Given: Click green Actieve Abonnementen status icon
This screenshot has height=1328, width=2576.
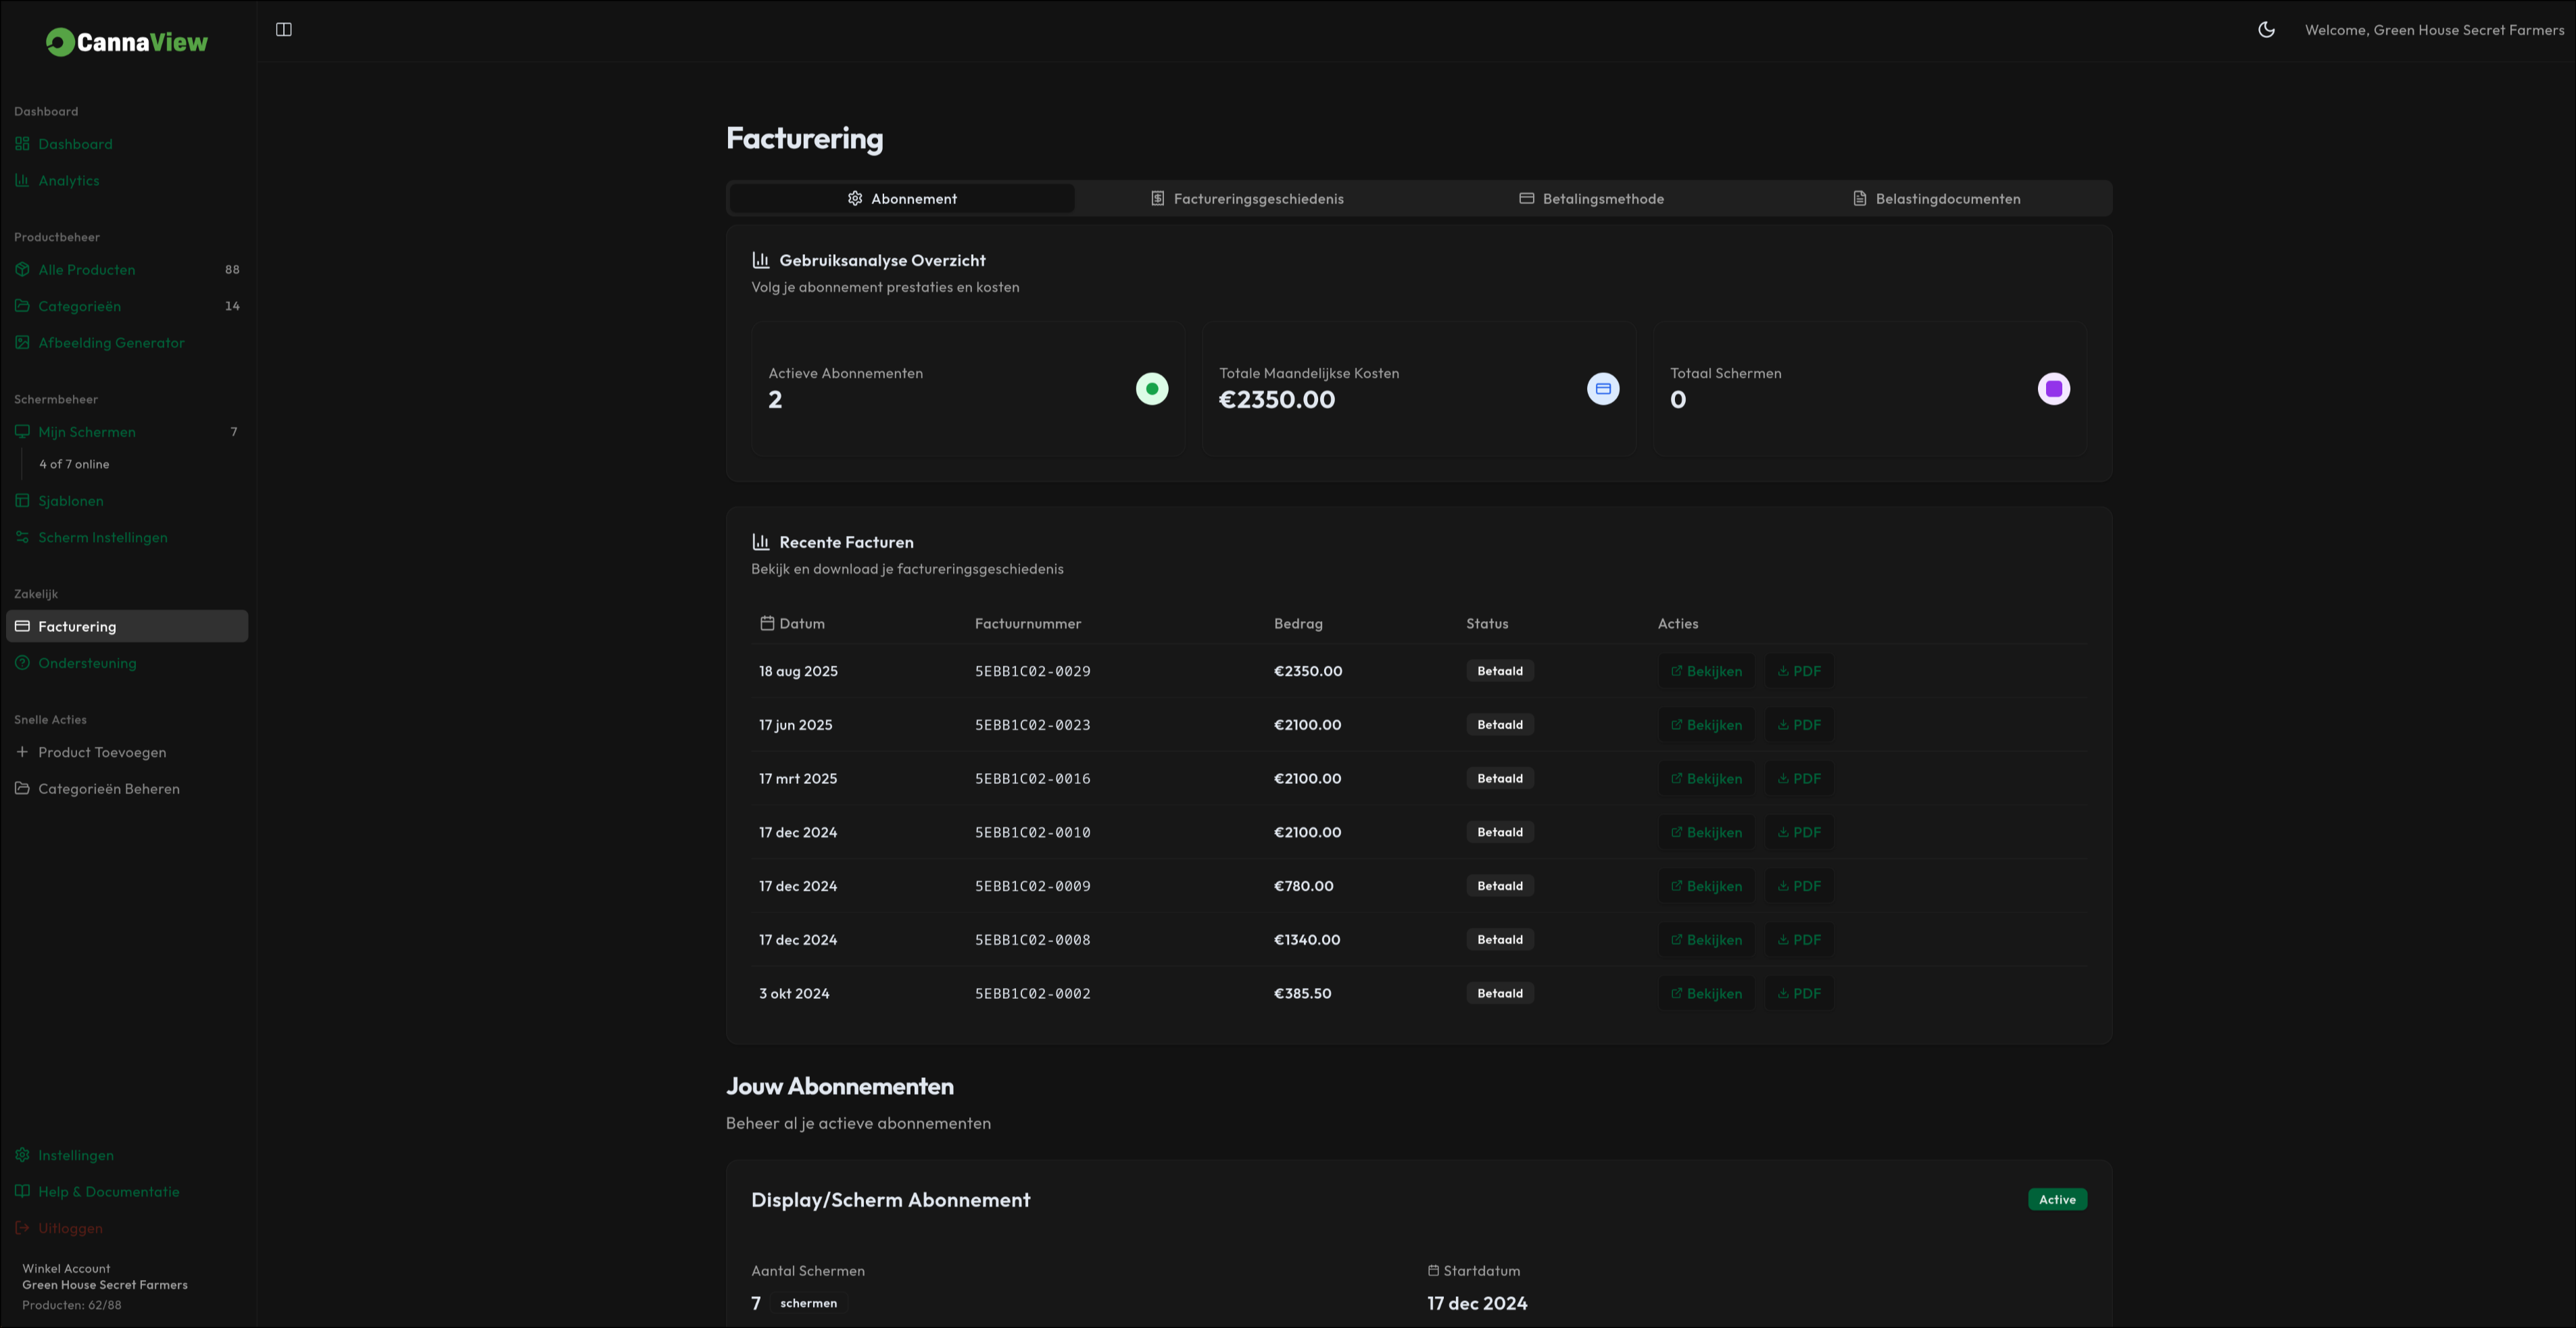Looking at the screenshot, I should click(x=1151, y=389).
